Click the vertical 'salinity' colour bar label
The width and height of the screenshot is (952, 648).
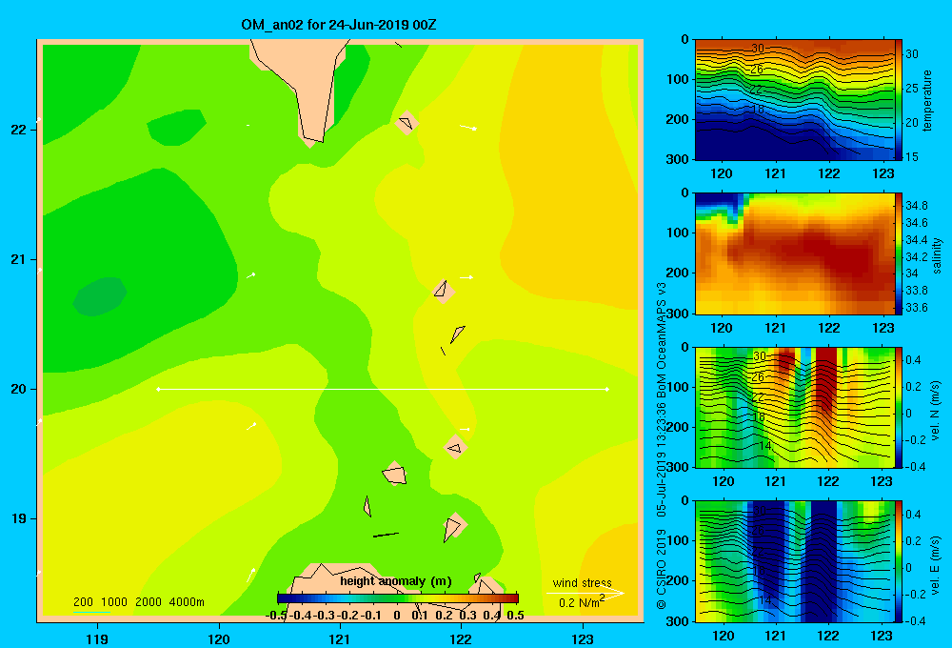tap(937, 255)
